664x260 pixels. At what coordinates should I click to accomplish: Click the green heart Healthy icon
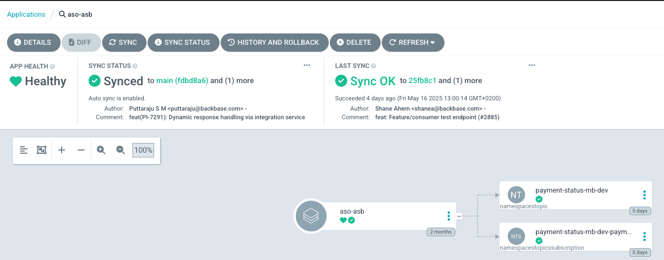16,81
